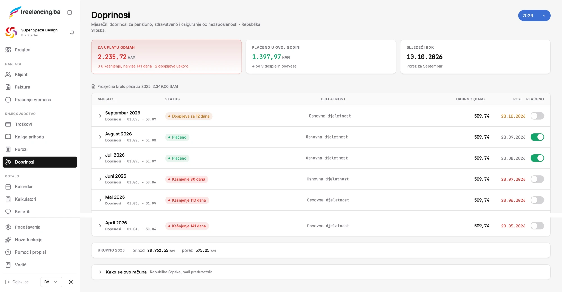562x292 pixels.
Task: Click the Podešavanja gear icon
Action: point(8,227)
